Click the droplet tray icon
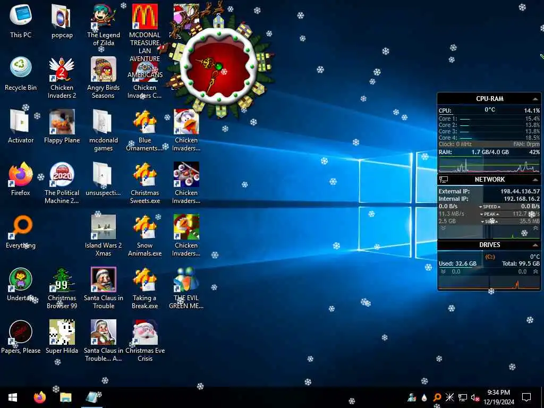Screen dimensions: 544x408 [424, 397]
